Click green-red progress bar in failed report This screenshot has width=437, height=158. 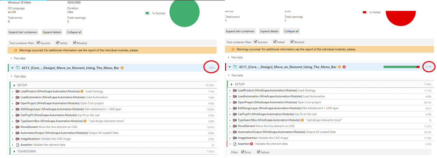(x=401, y=67)
